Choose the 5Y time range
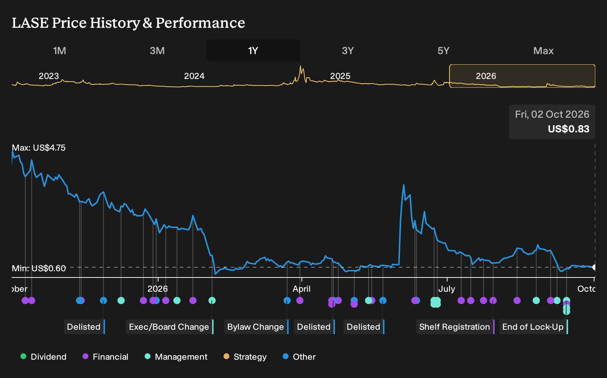 click(443, 50)
